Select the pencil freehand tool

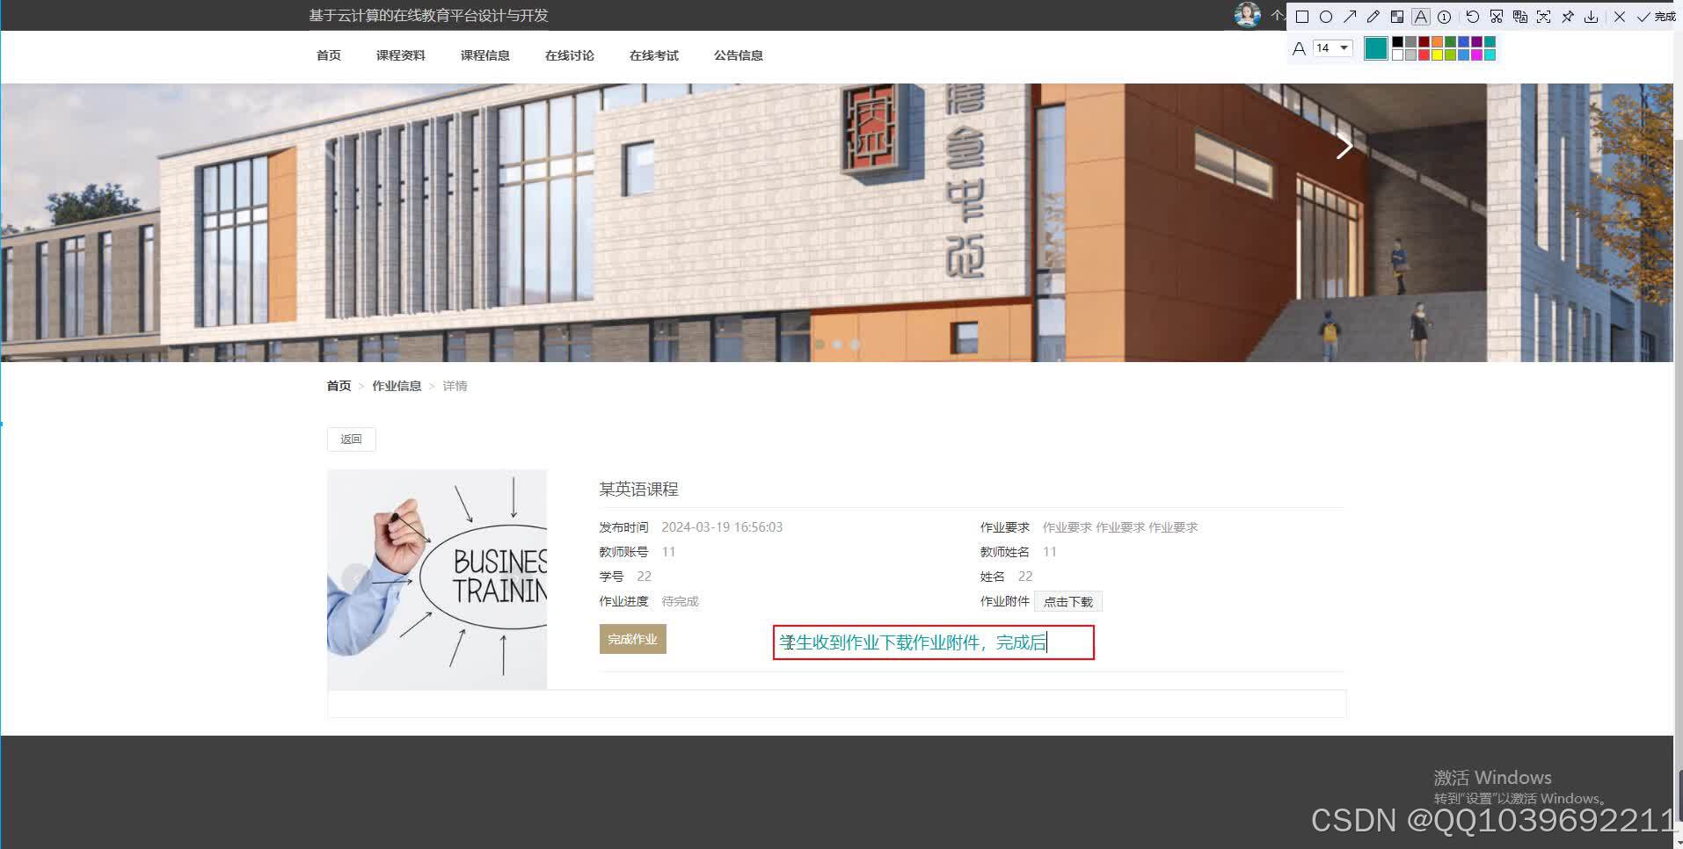pos(1372,17)
